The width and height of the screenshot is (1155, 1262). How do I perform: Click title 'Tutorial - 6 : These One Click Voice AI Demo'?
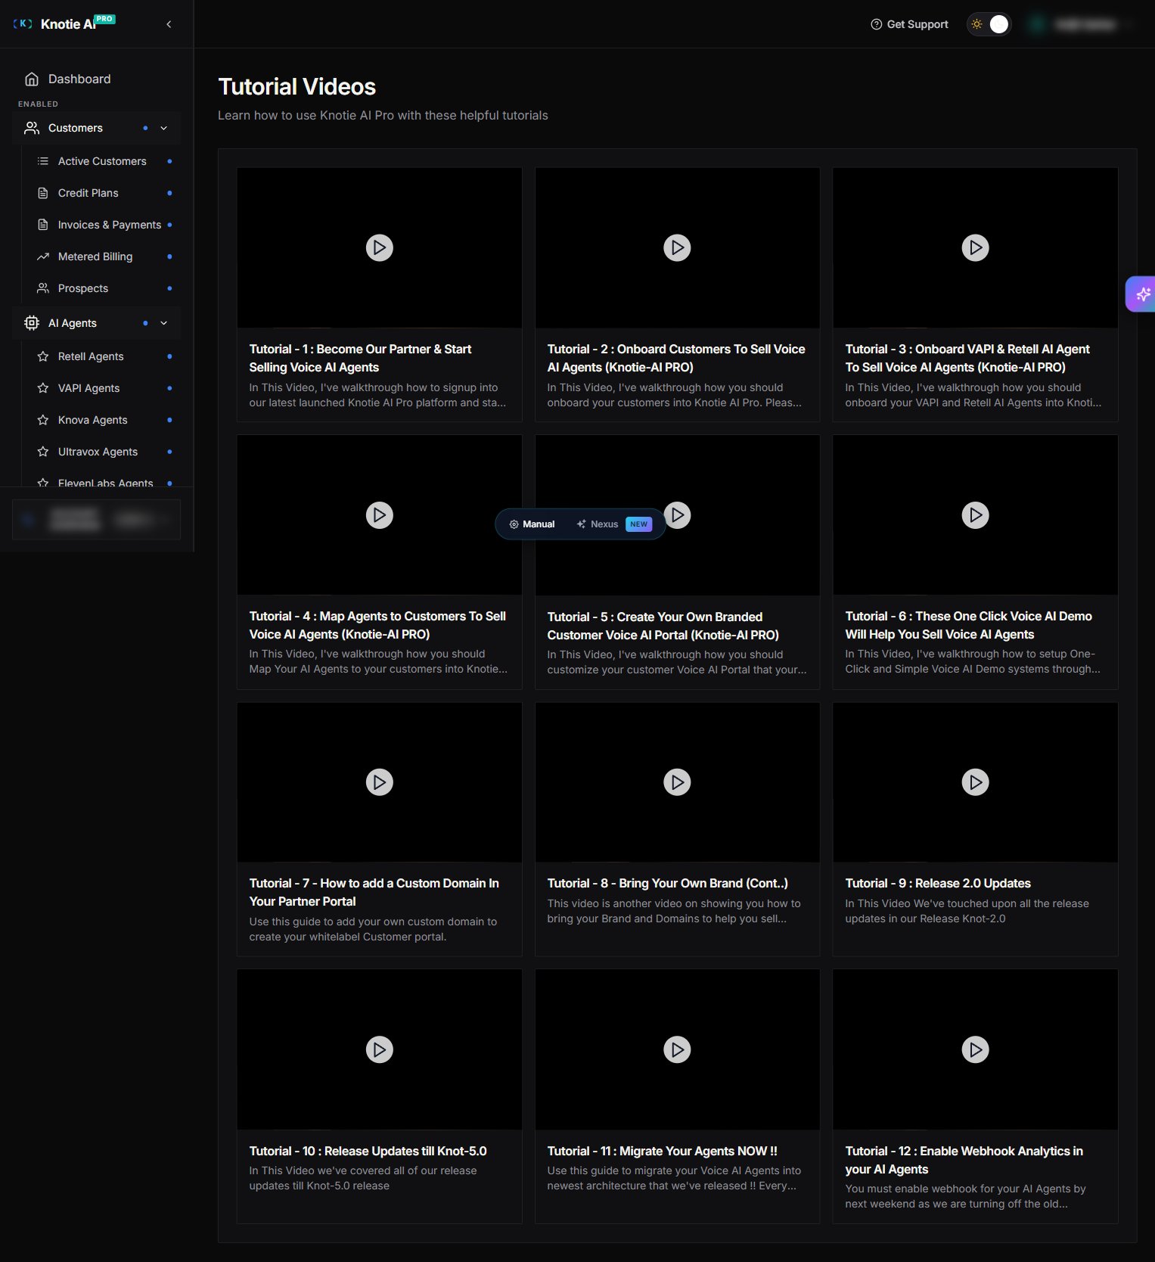[968, 625]
